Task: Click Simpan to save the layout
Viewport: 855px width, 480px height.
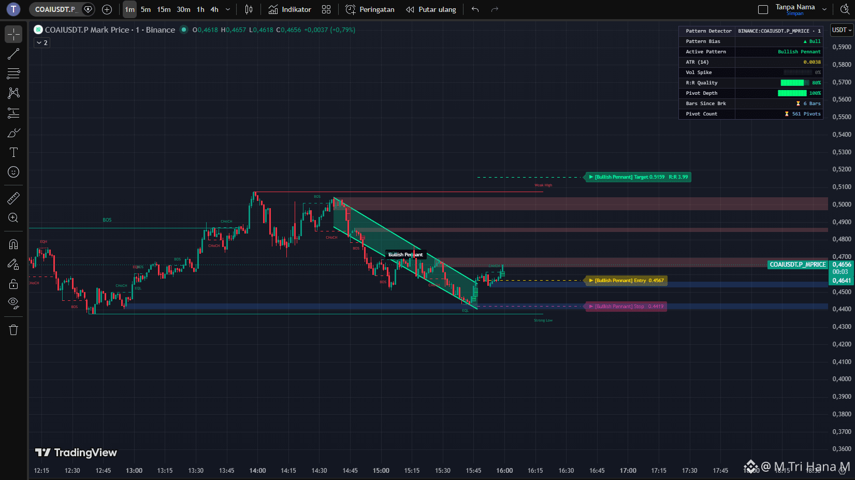Action: (x=795, y=13)
